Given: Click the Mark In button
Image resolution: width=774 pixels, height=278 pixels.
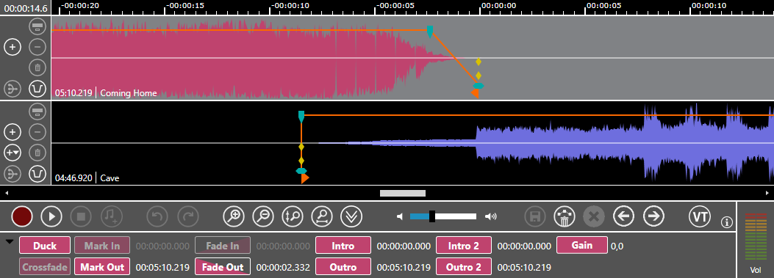Looking at the screenshot, I should [x=102, y=246].
